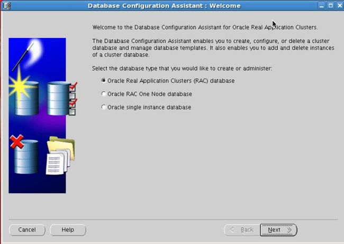Click the title bar text 'Database Configuration Assistant : Welcome'

point(164,6)
